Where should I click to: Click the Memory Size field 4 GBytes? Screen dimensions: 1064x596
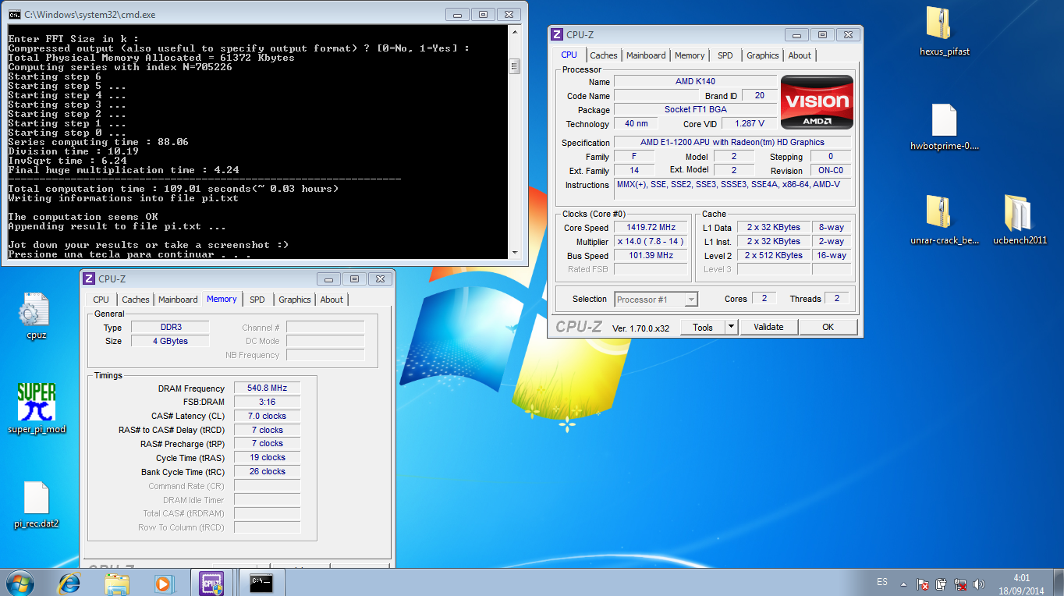coord(170,341)
